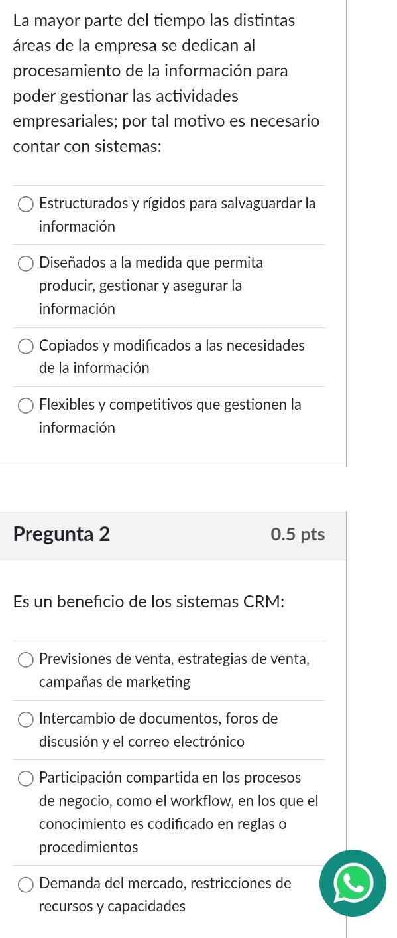Click the Pregunta 2 header
Screen dimensions: 397x938
pyautogui.click(x=62, y=534)
